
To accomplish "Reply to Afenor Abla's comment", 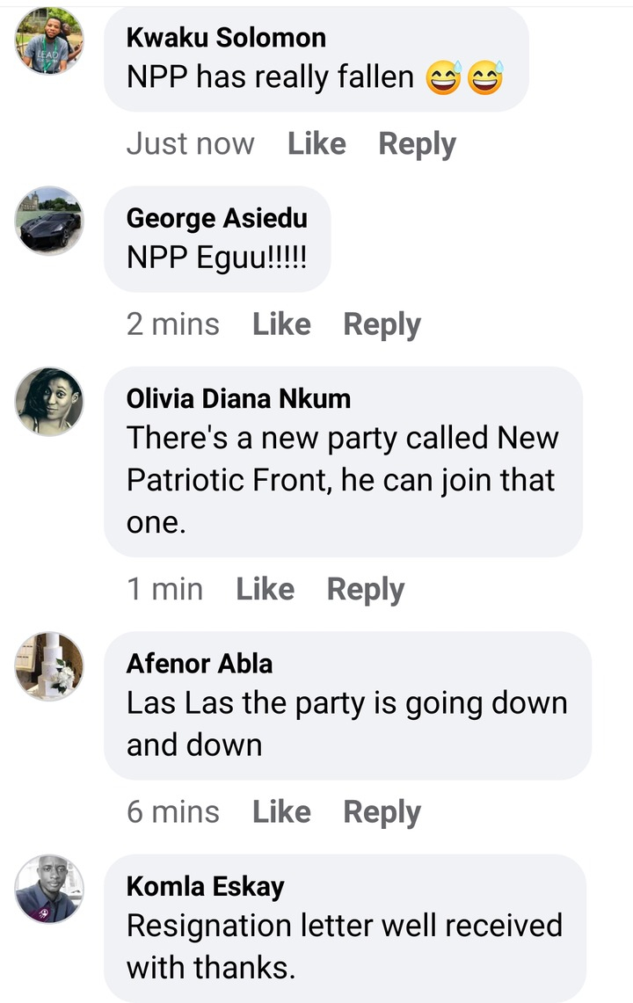I will point(382,812).
